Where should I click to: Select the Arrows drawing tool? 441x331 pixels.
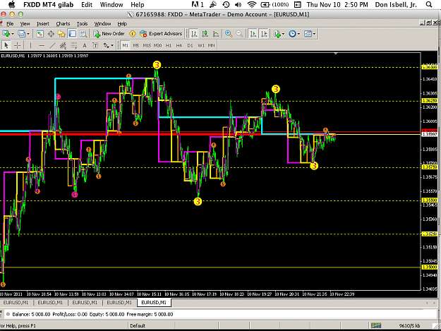(107, 45)
